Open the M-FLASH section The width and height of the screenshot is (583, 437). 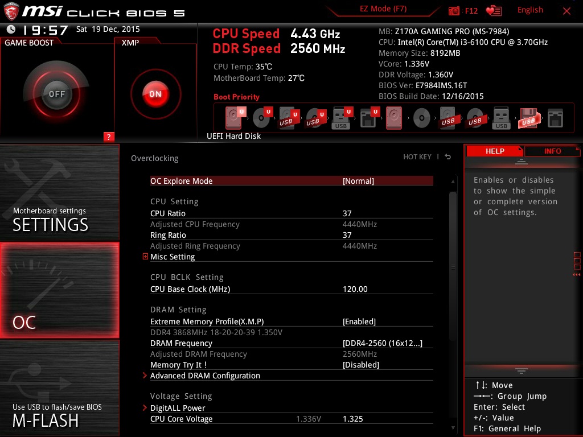point(59,388)
